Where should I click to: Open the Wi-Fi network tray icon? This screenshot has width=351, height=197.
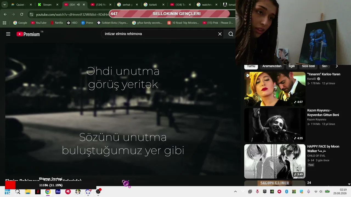coord(316,192)
